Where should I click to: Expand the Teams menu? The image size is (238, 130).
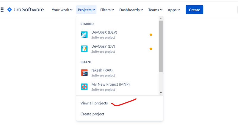155,10
